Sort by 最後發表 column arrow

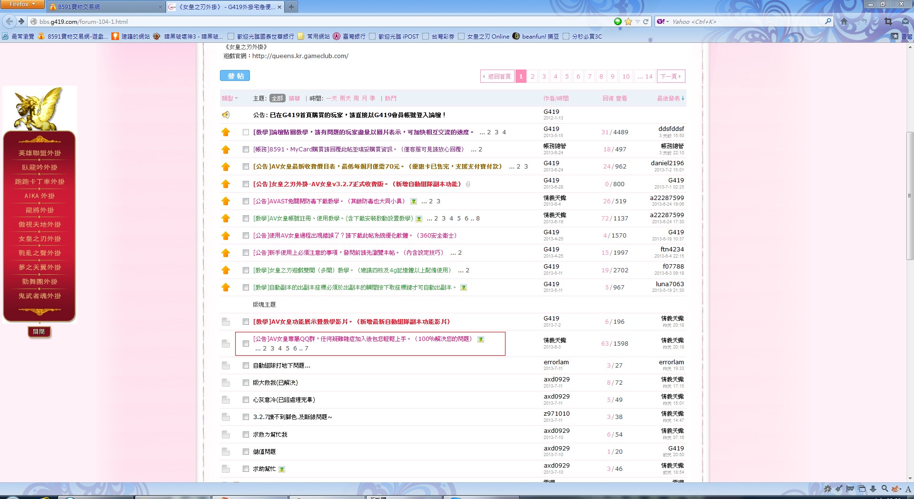pos(683,99)
